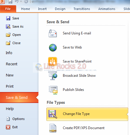Switch to the Home ribbon tab
Image resolution: width=130 pixels, height=135 pixels.
click(26, 9)
